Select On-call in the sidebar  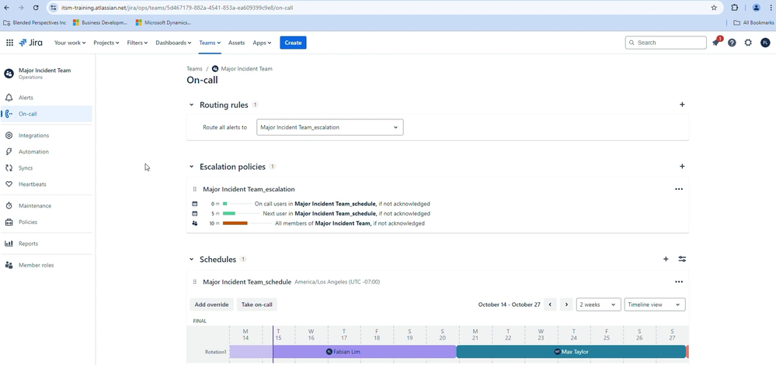click(46, 114)
